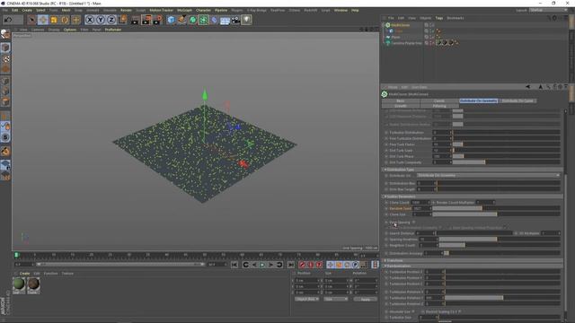Image resolution: width=575 pixels, height=323 pixels.
Task: Adjust the Spacing Smoothness slider
Action: coord(500,240)
